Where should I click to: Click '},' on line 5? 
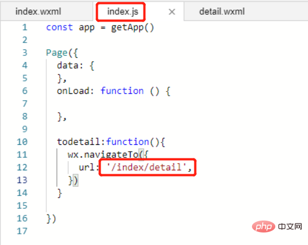[62, 79]
